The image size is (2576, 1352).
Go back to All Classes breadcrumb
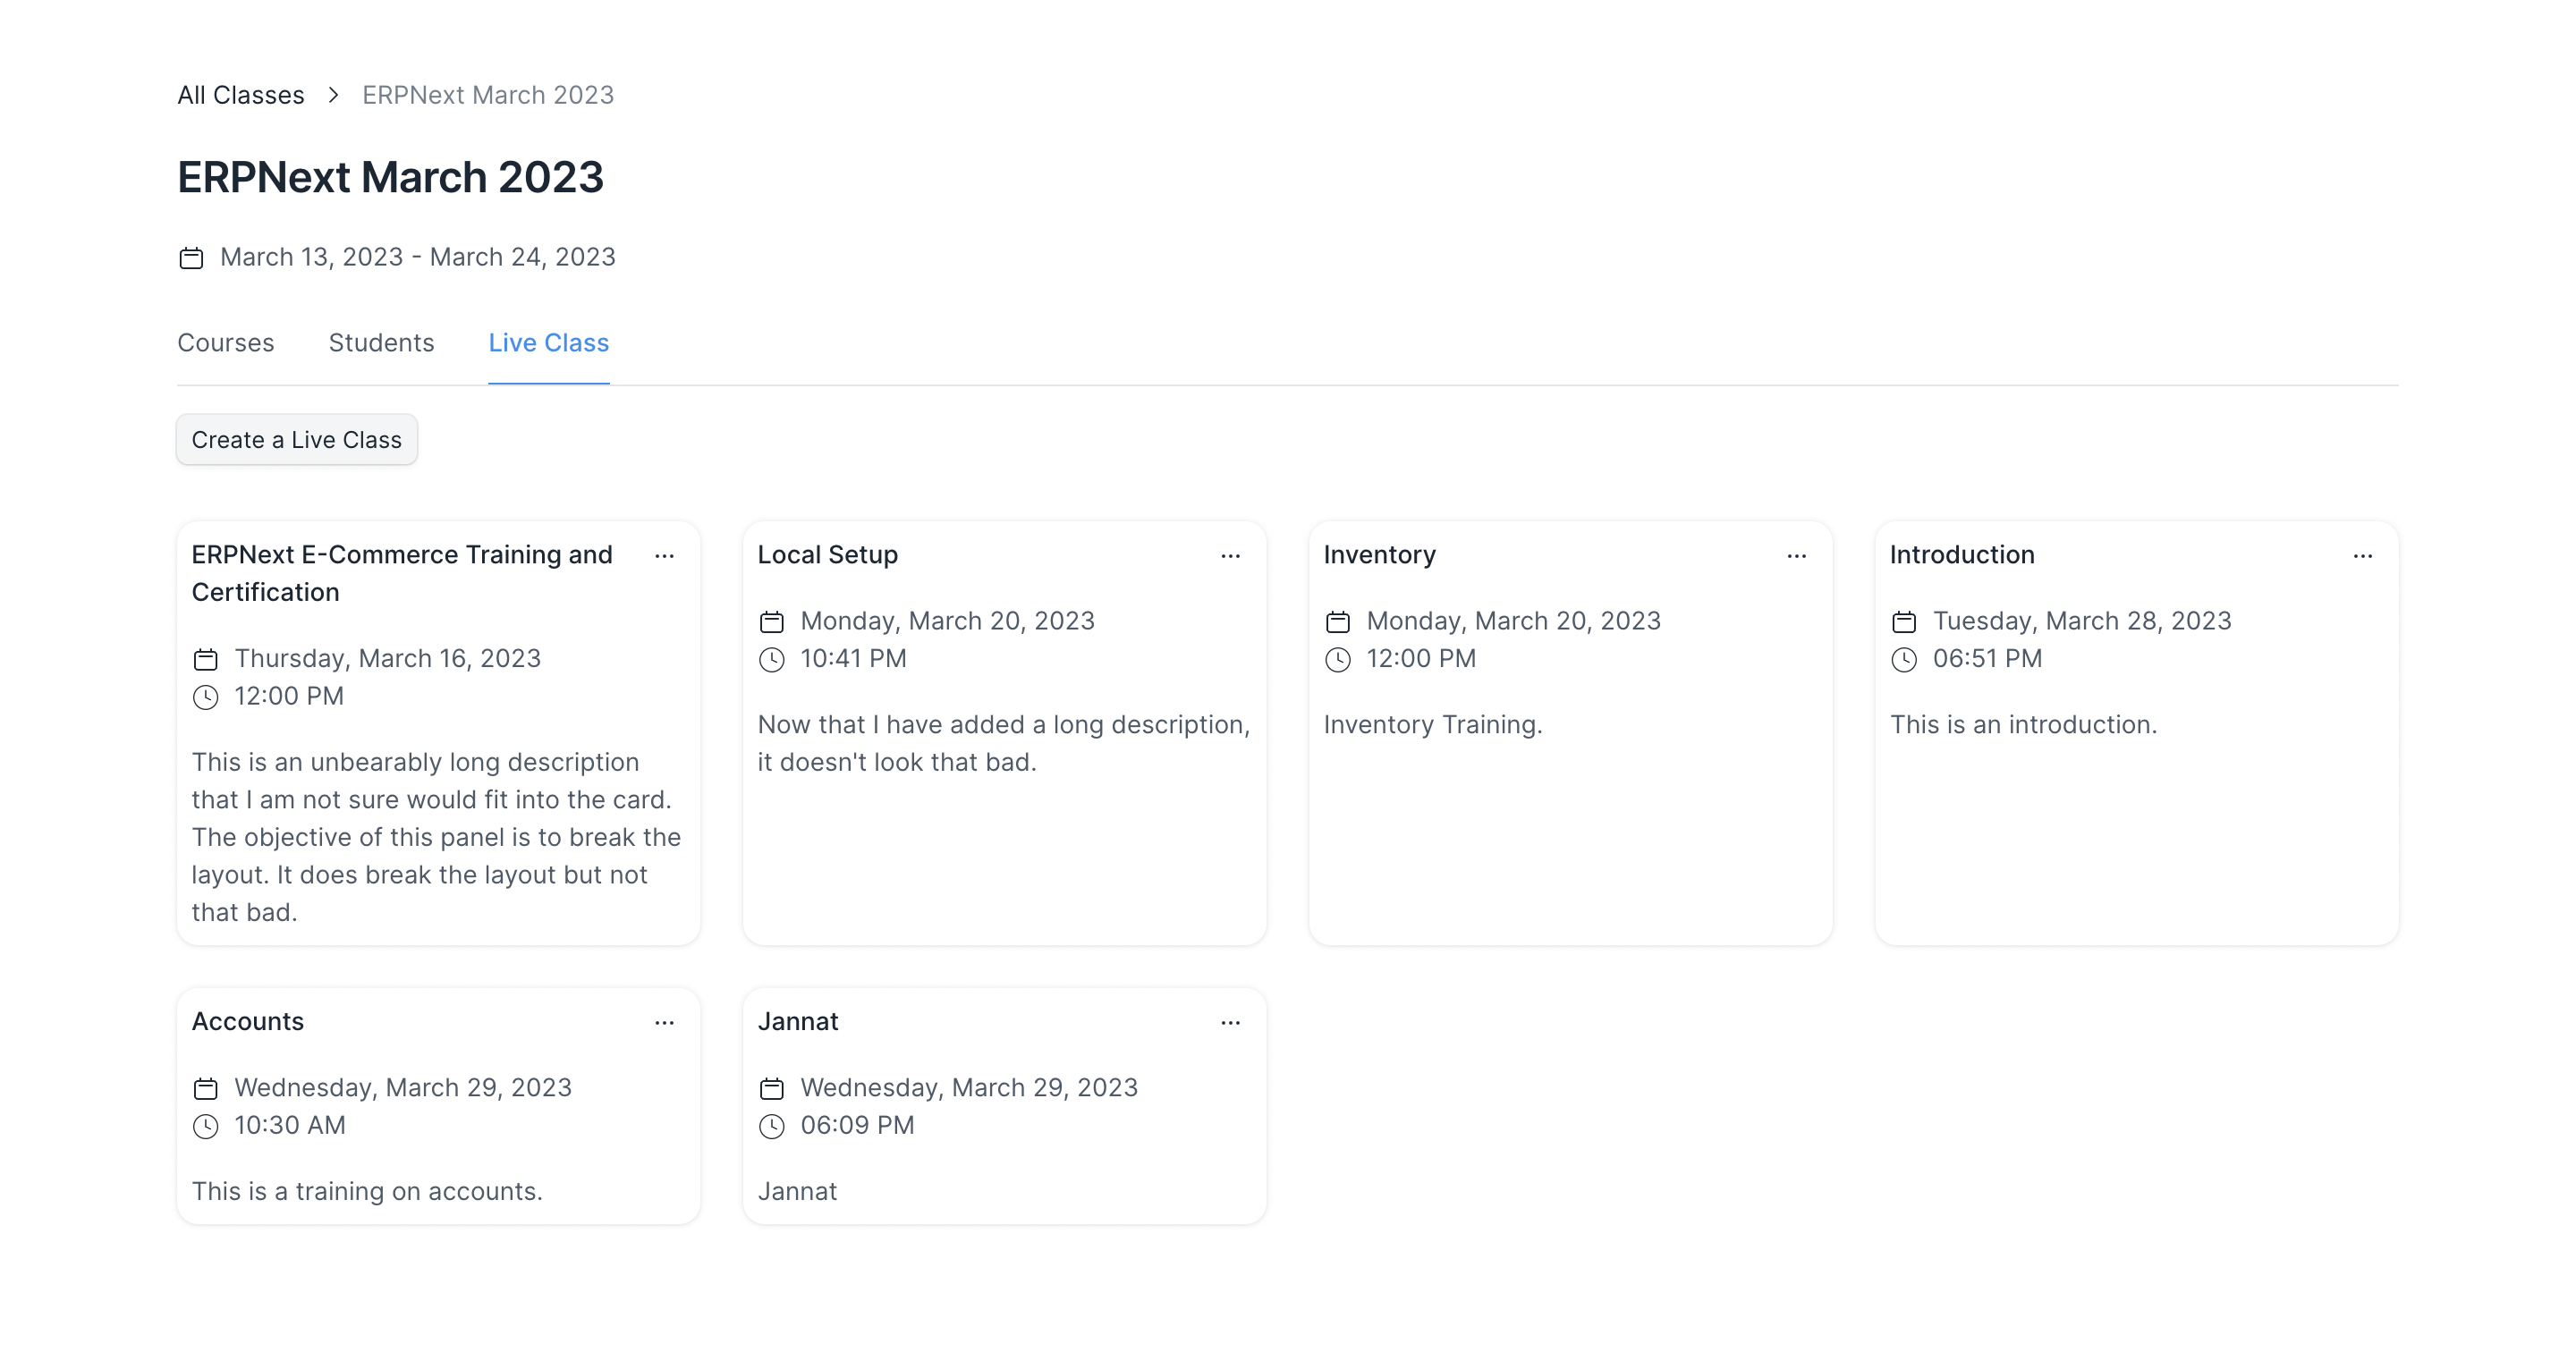241,95
